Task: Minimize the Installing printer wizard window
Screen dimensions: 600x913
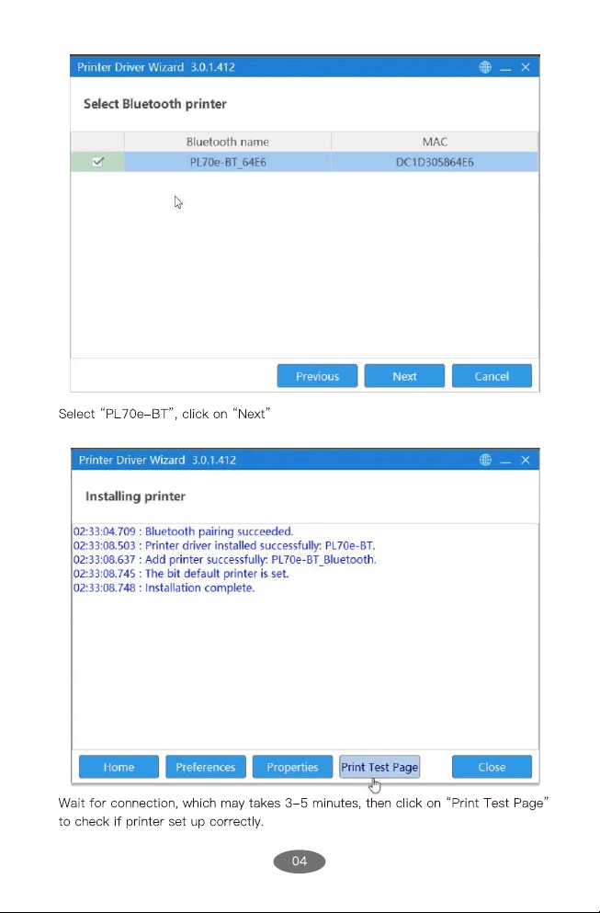Action: (505, 461)
